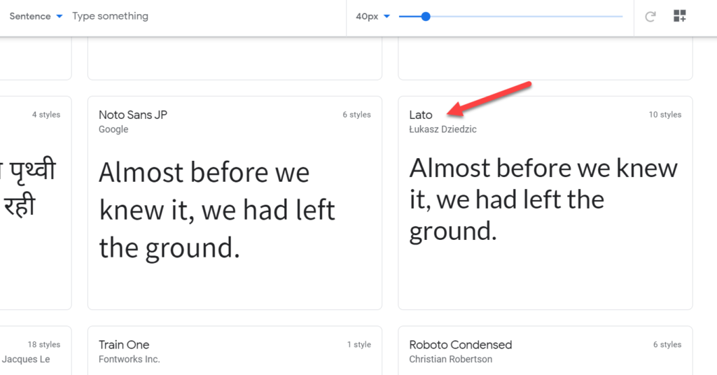The image size is (717, 375).
Task: Expand the Sentence preview type dropdown
Action: click(x=36, y=16)
